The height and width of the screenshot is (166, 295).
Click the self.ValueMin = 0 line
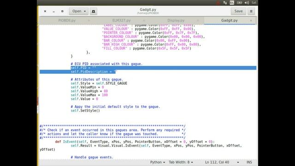tap(87, 87)
